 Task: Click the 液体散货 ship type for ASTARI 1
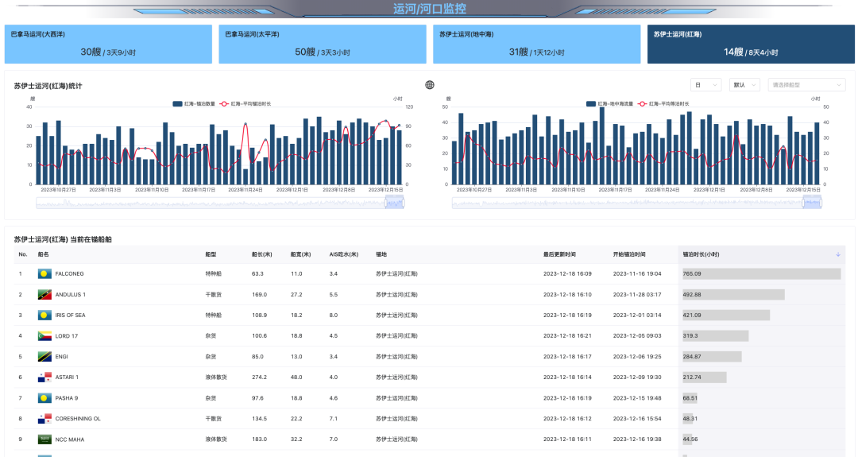point(216,378)
